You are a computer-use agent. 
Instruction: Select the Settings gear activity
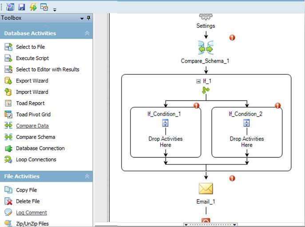click(206, 17)
